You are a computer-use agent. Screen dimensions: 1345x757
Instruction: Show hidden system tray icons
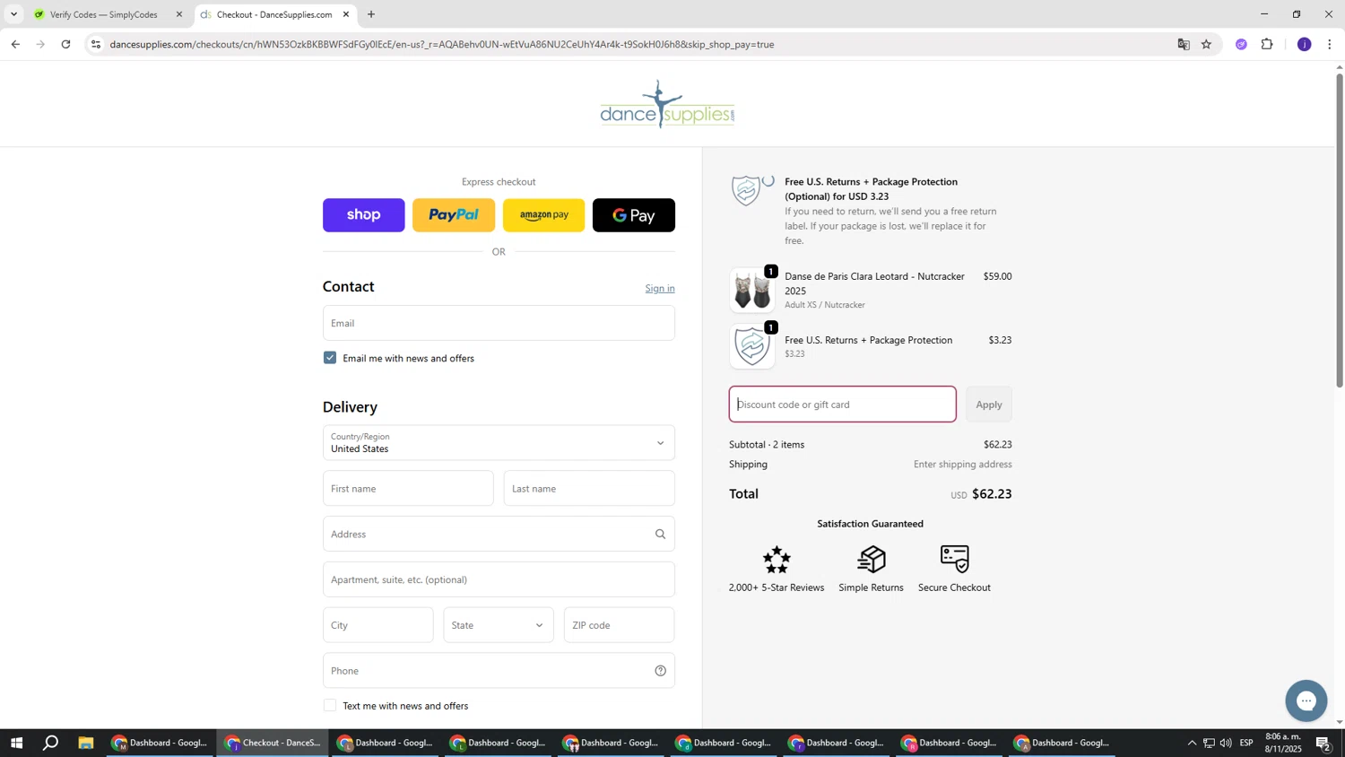pos(1192,743)
